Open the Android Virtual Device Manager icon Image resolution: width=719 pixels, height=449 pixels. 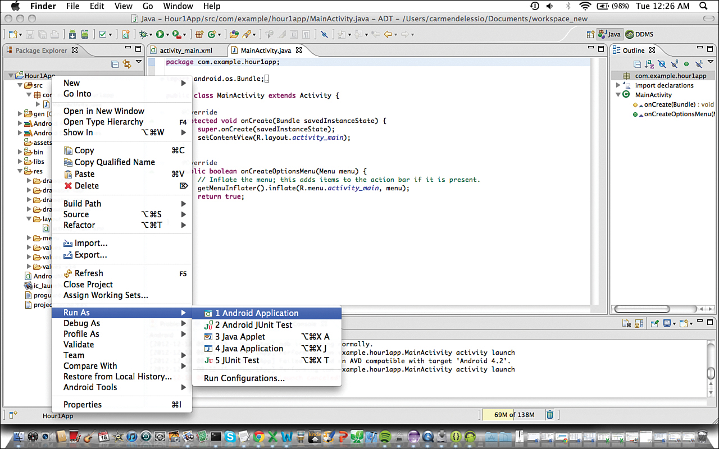(85, 34)
